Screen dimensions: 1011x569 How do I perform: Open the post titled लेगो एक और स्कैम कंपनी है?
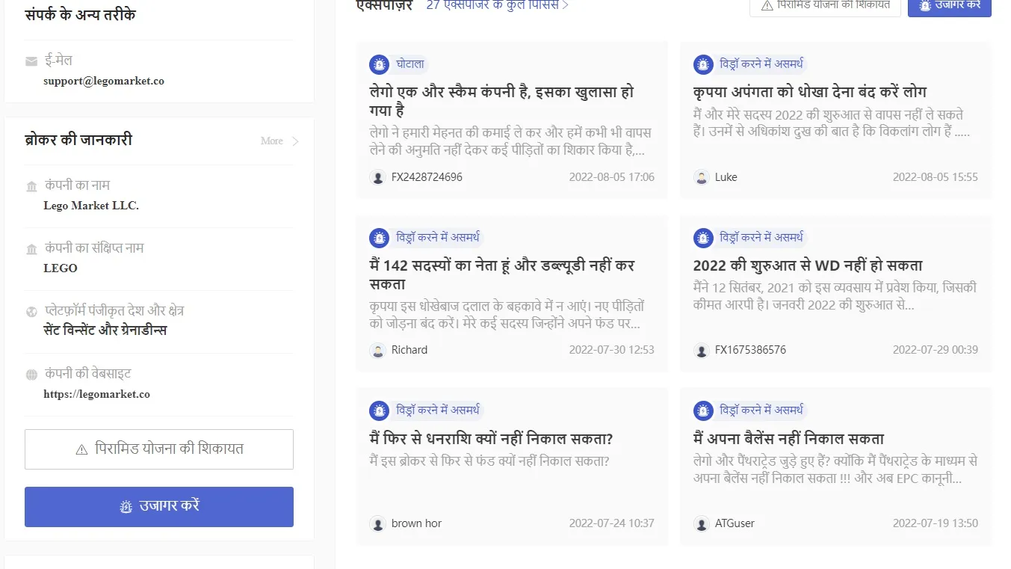click(501, 102)
